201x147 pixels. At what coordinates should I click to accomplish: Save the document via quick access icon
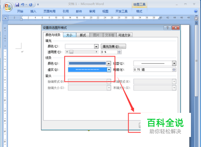(17, 5)
